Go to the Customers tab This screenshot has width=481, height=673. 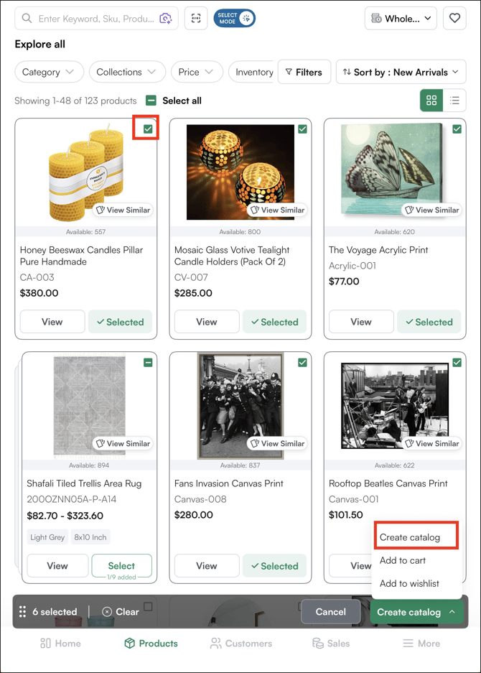(241, 644)
